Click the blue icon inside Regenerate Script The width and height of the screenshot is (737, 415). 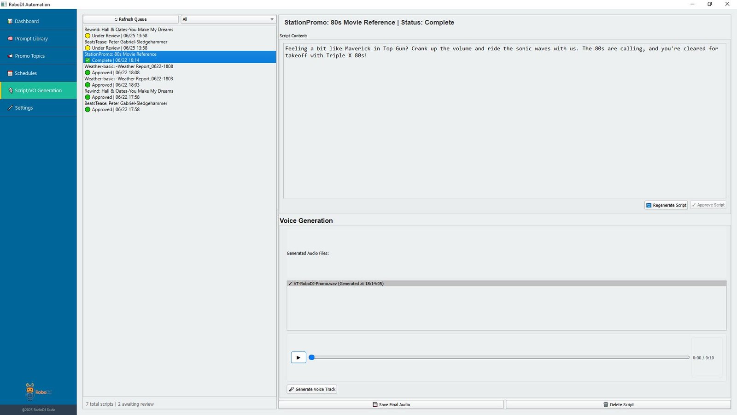click(649, 205)
